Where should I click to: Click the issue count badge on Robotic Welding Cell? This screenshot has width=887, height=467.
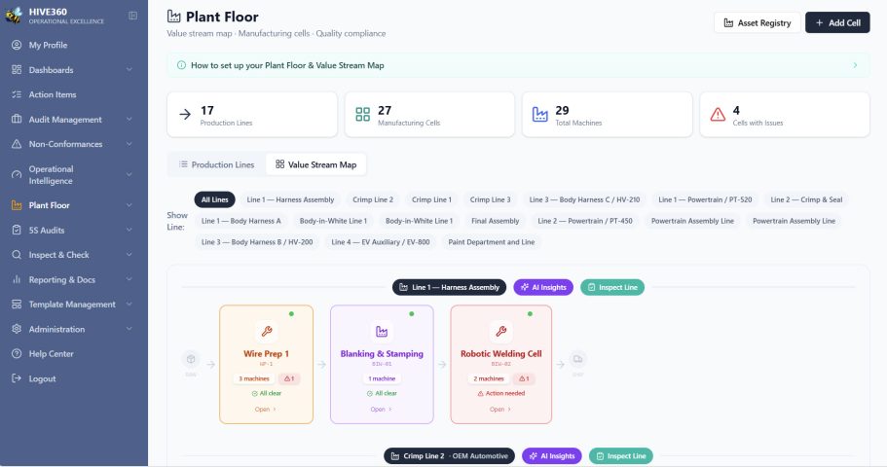coord(525,378)
